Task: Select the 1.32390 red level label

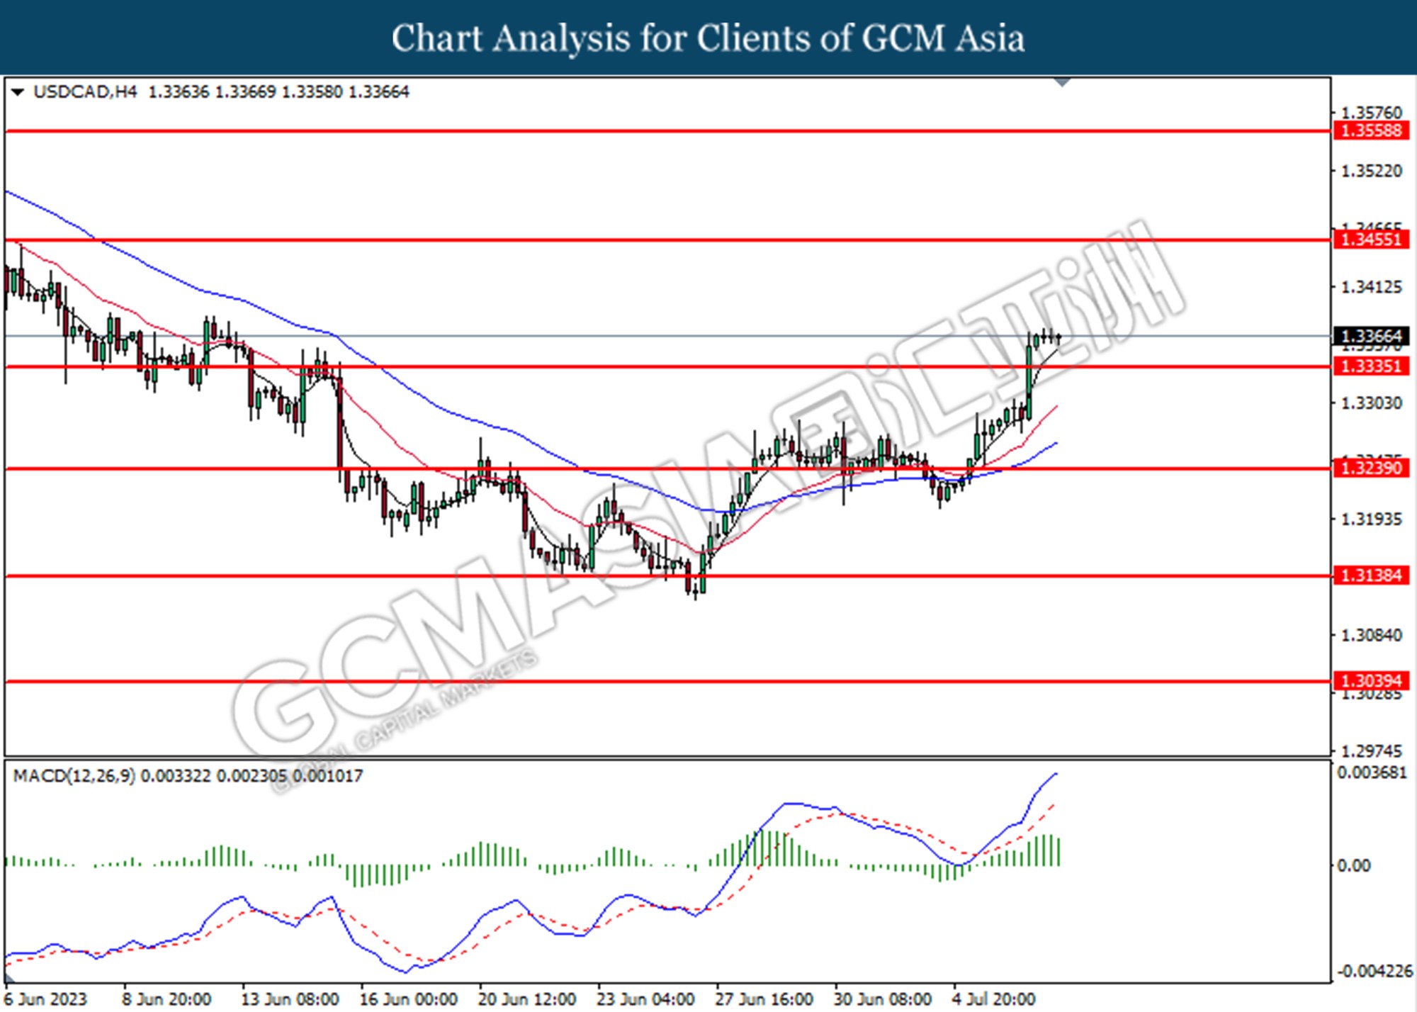Action: [x=1371, y=468]
